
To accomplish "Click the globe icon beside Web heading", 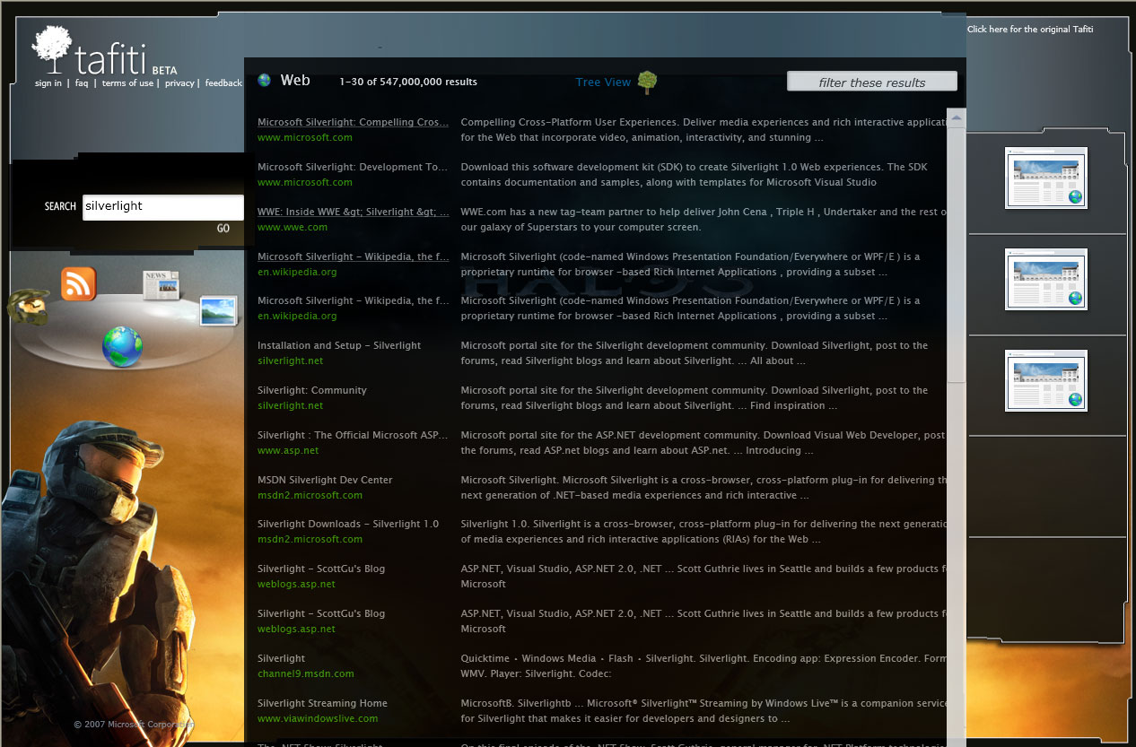I will tap(264, 80).
